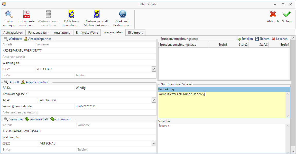Delete a Stundenverrechnungssatz with Löschen

point(280,39)
